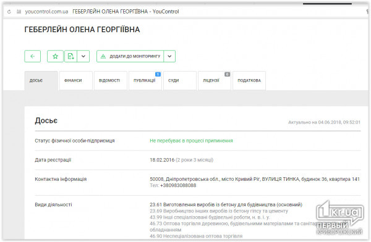Click the status text Не перебуває в процесі припинення
371x242 pixels.
click(x=191, y=141)
